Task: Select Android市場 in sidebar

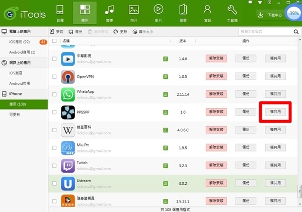Action: pyautogui.click(x=24, y=83)
